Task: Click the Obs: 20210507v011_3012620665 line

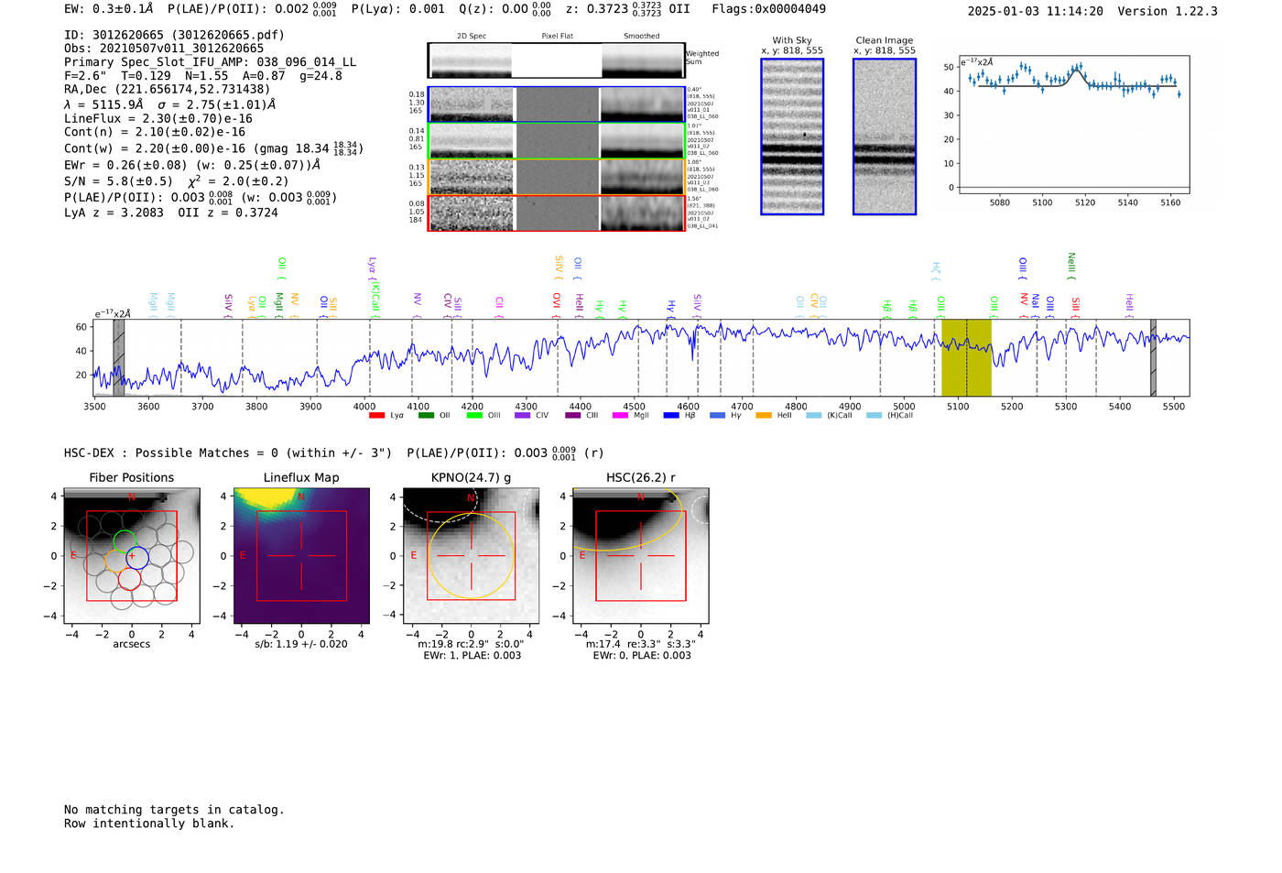Action: (164, 49)
